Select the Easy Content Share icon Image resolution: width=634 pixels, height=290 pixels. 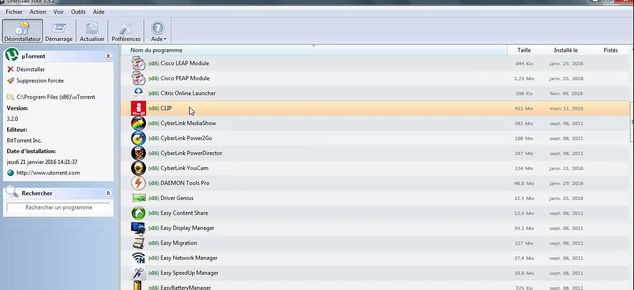click(138, 213)
